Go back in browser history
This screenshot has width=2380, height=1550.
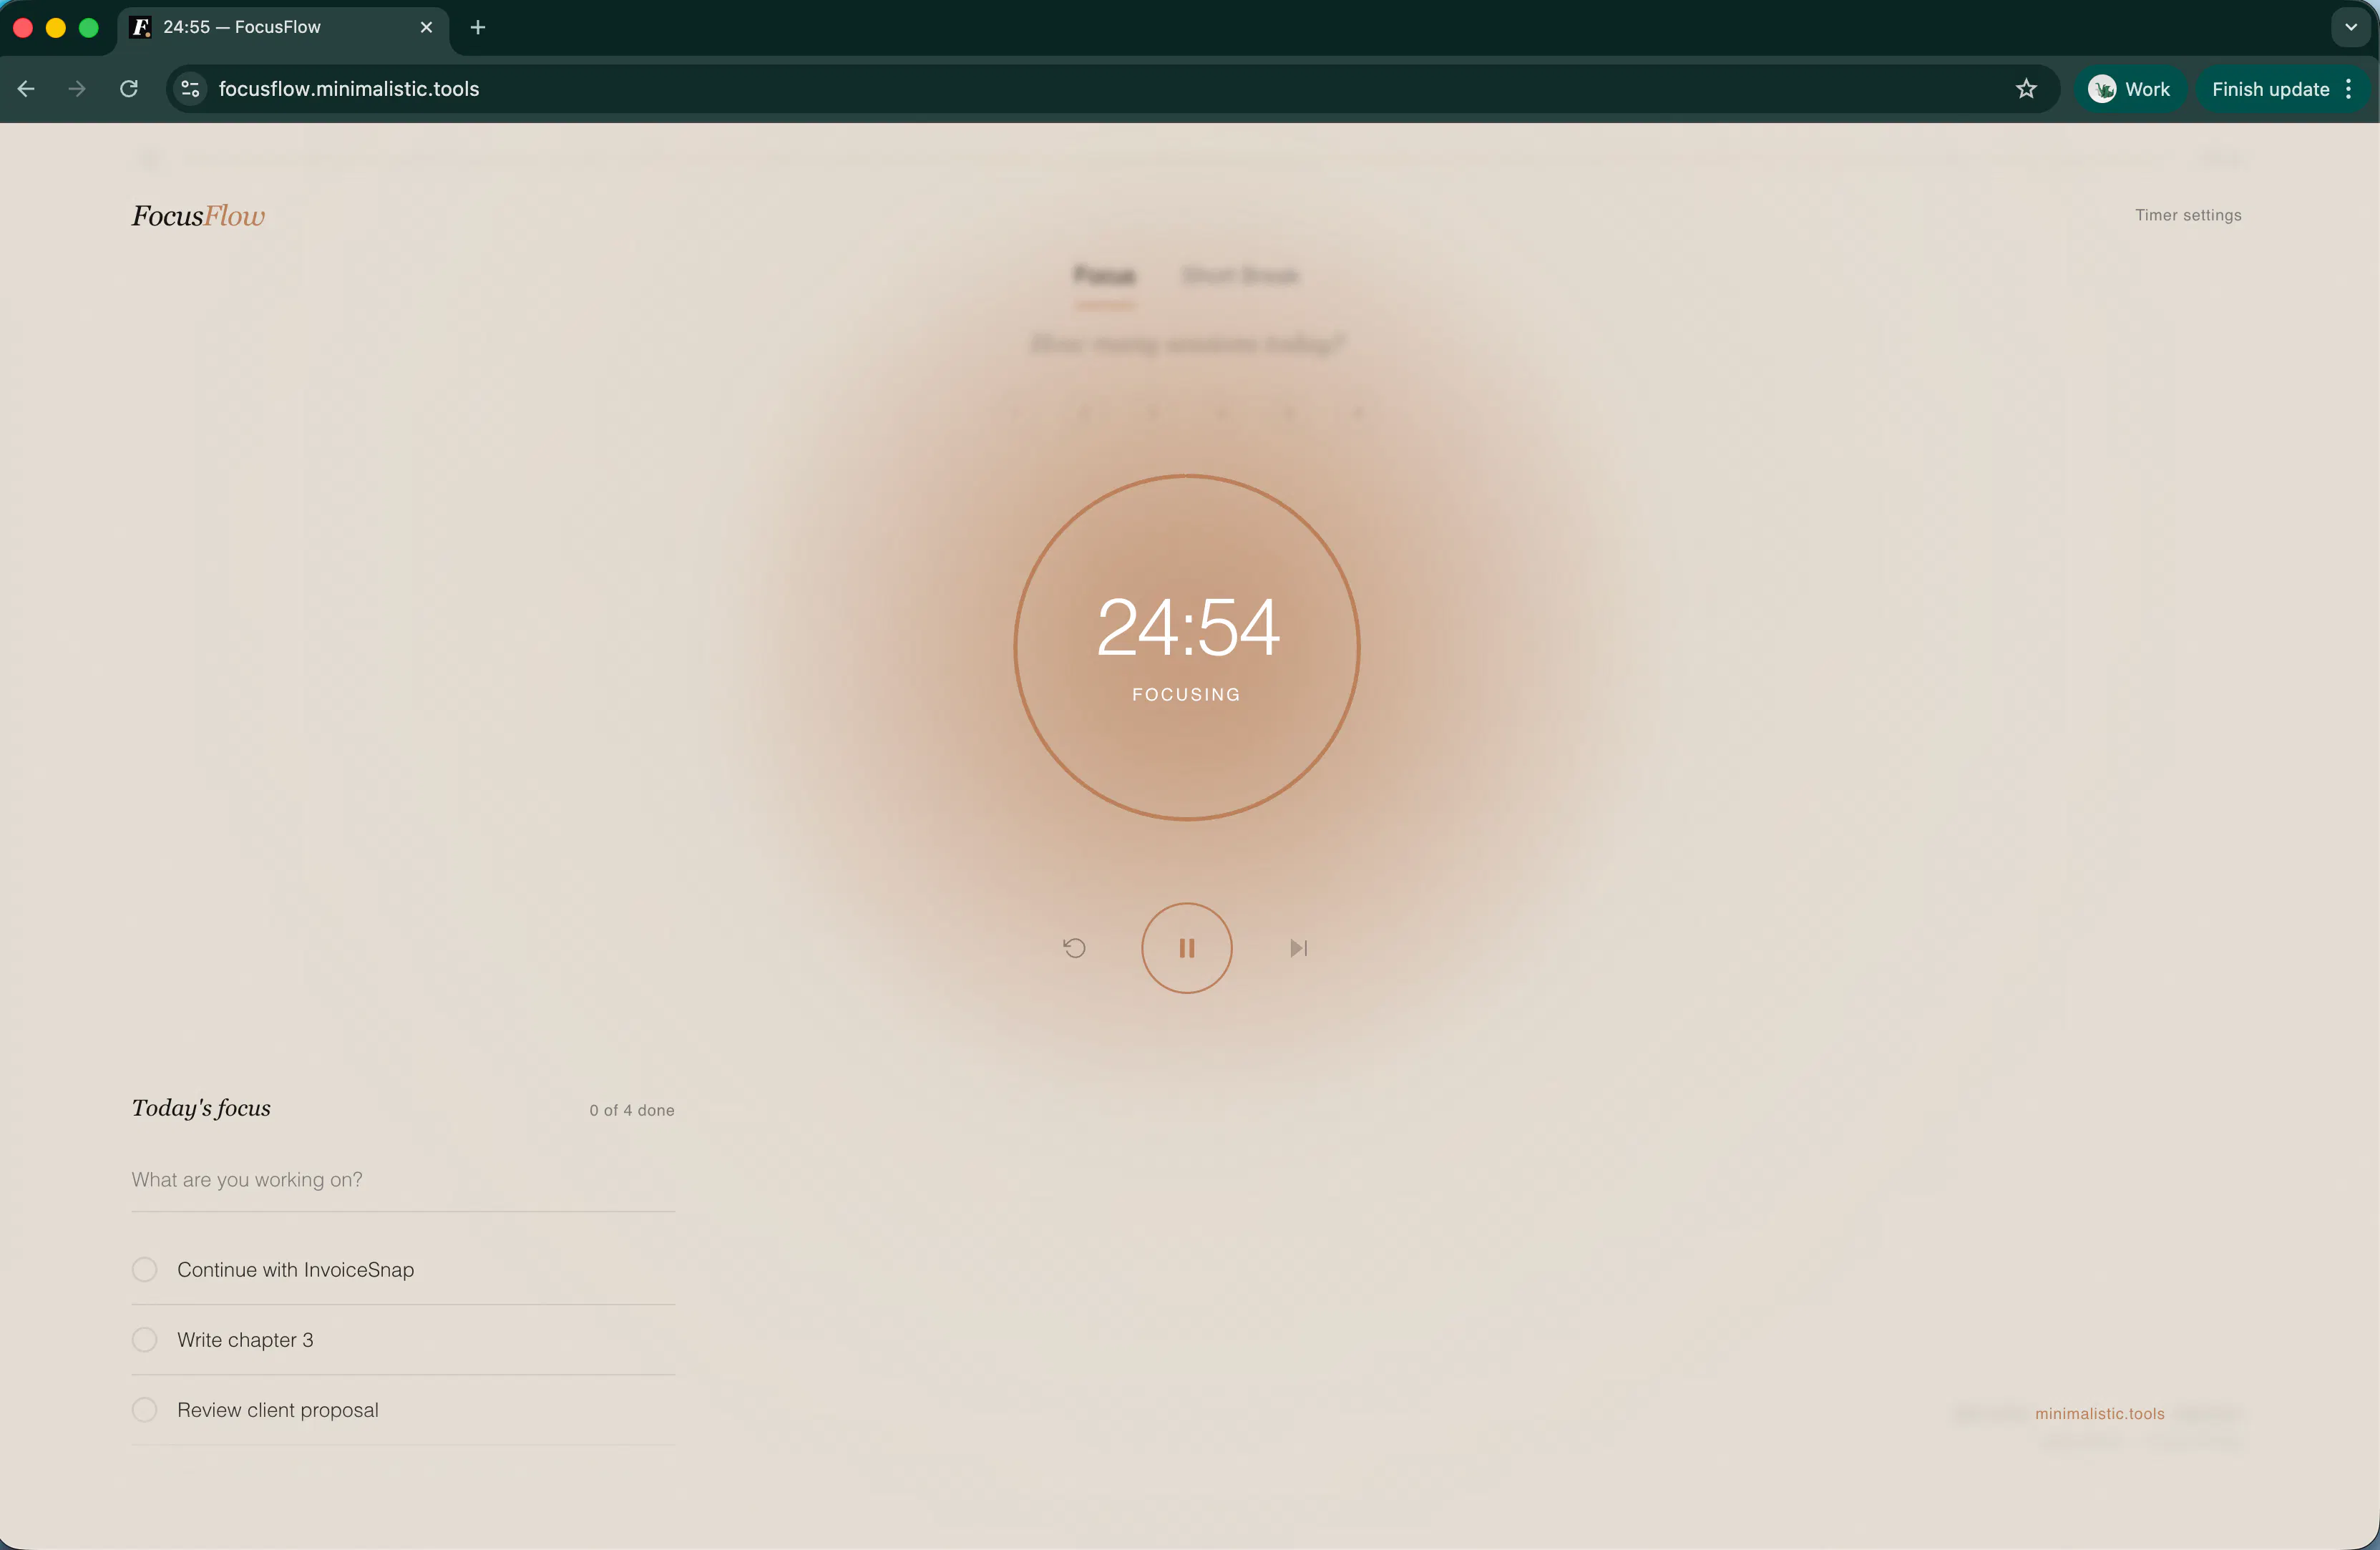(26, 89)
